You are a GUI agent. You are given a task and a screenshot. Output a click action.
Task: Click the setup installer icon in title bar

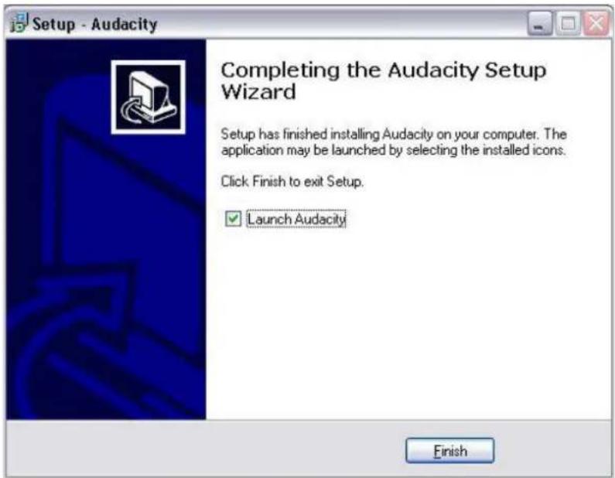pos(19,22)
